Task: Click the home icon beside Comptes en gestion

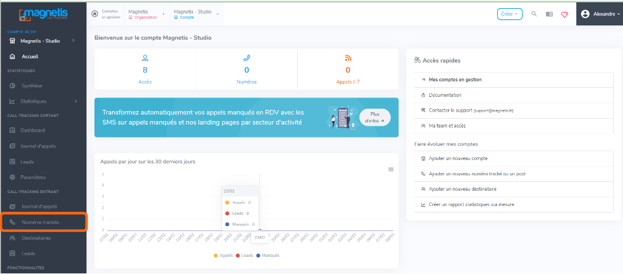Action: [x=94, y=14]
